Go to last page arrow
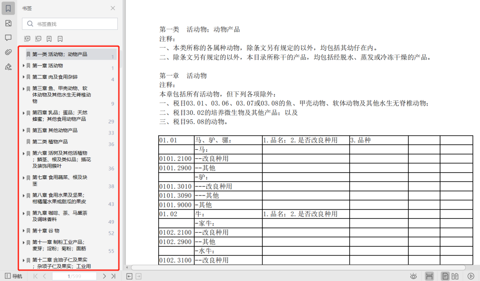 113,276
